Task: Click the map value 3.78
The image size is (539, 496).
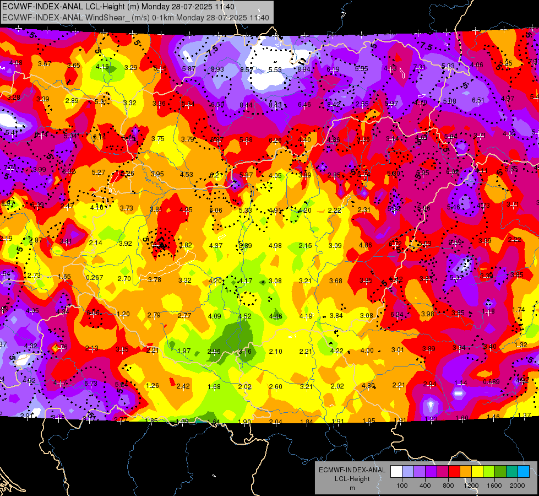Action: click(x=155, y=280)
